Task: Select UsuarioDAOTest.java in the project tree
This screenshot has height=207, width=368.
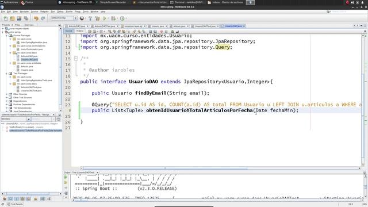Action: pos(31,91)
